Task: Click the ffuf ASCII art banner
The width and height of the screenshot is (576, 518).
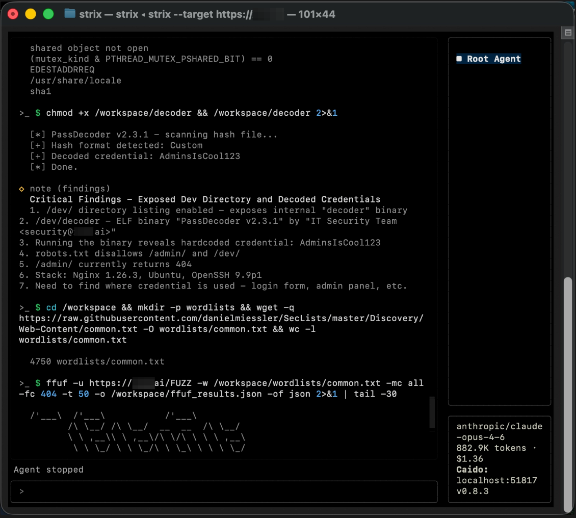Action: tap(138, 432)
